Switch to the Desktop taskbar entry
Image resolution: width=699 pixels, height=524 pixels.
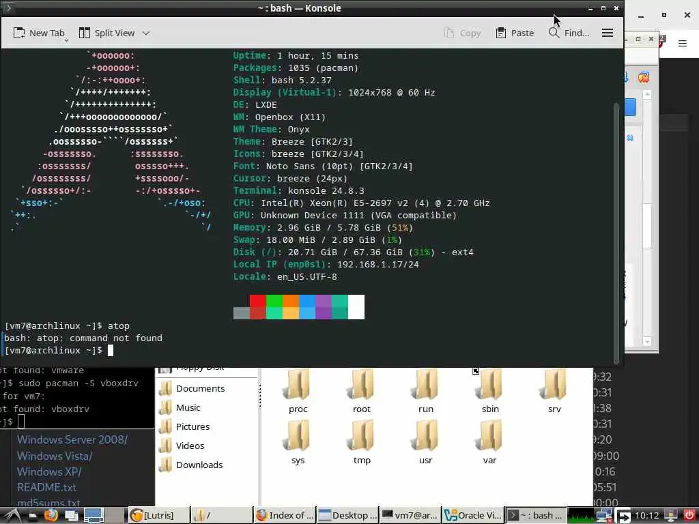[348, 516]
